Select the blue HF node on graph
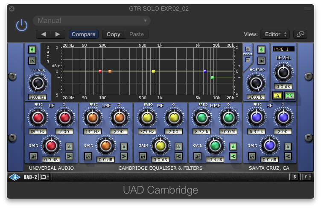 tap(205, 71)
